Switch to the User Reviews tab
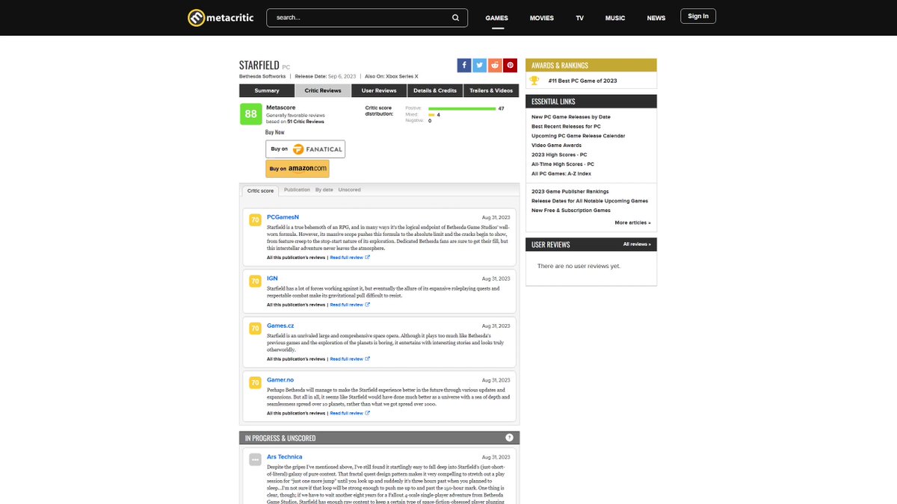This screenshot has height=504, width=897. pyautogui.click(x=379, y=90)
